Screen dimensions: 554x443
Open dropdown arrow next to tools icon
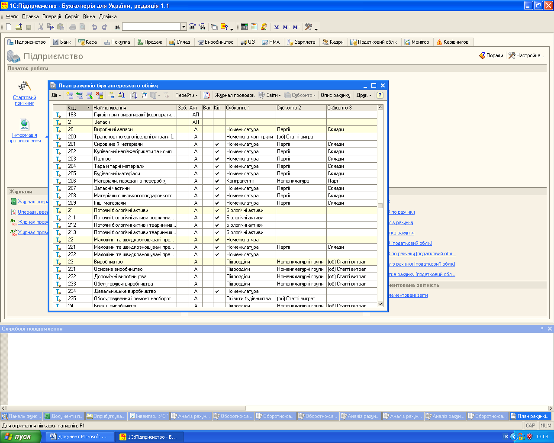(x=316, y=29)
